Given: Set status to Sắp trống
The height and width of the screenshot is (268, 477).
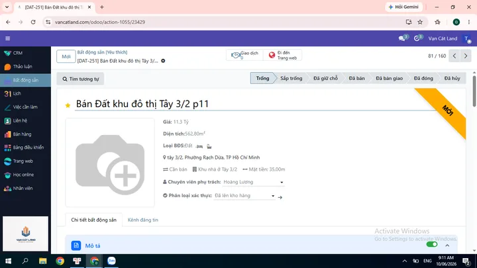Looking at the screenshot, I should pyautogui.click(x=291, y=78).
